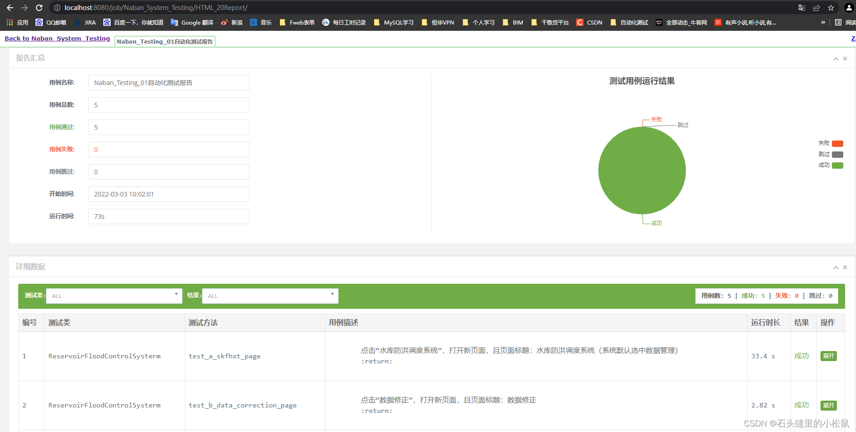
Task: Click the 开始时间 field
Action: coord(169,194)
